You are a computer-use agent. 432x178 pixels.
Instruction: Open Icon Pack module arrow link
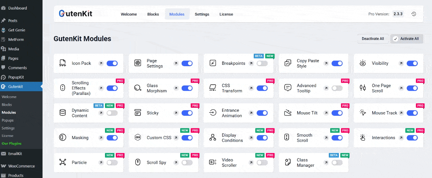(101, 63)
